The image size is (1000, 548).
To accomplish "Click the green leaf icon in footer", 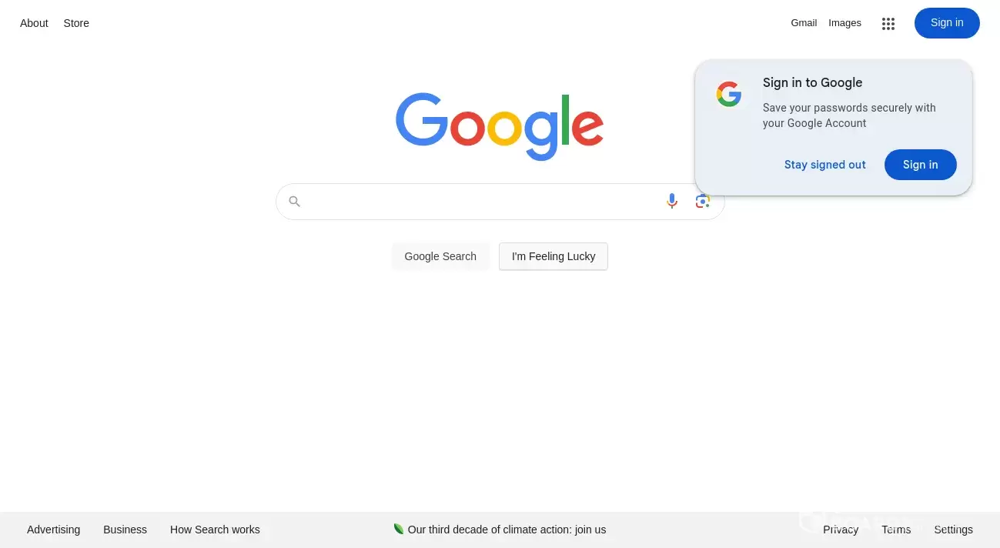I will pos(399,529).
